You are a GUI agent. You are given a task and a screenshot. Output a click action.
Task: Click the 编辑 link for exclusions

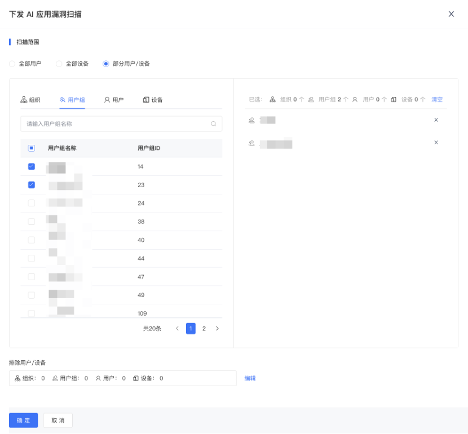250,378
